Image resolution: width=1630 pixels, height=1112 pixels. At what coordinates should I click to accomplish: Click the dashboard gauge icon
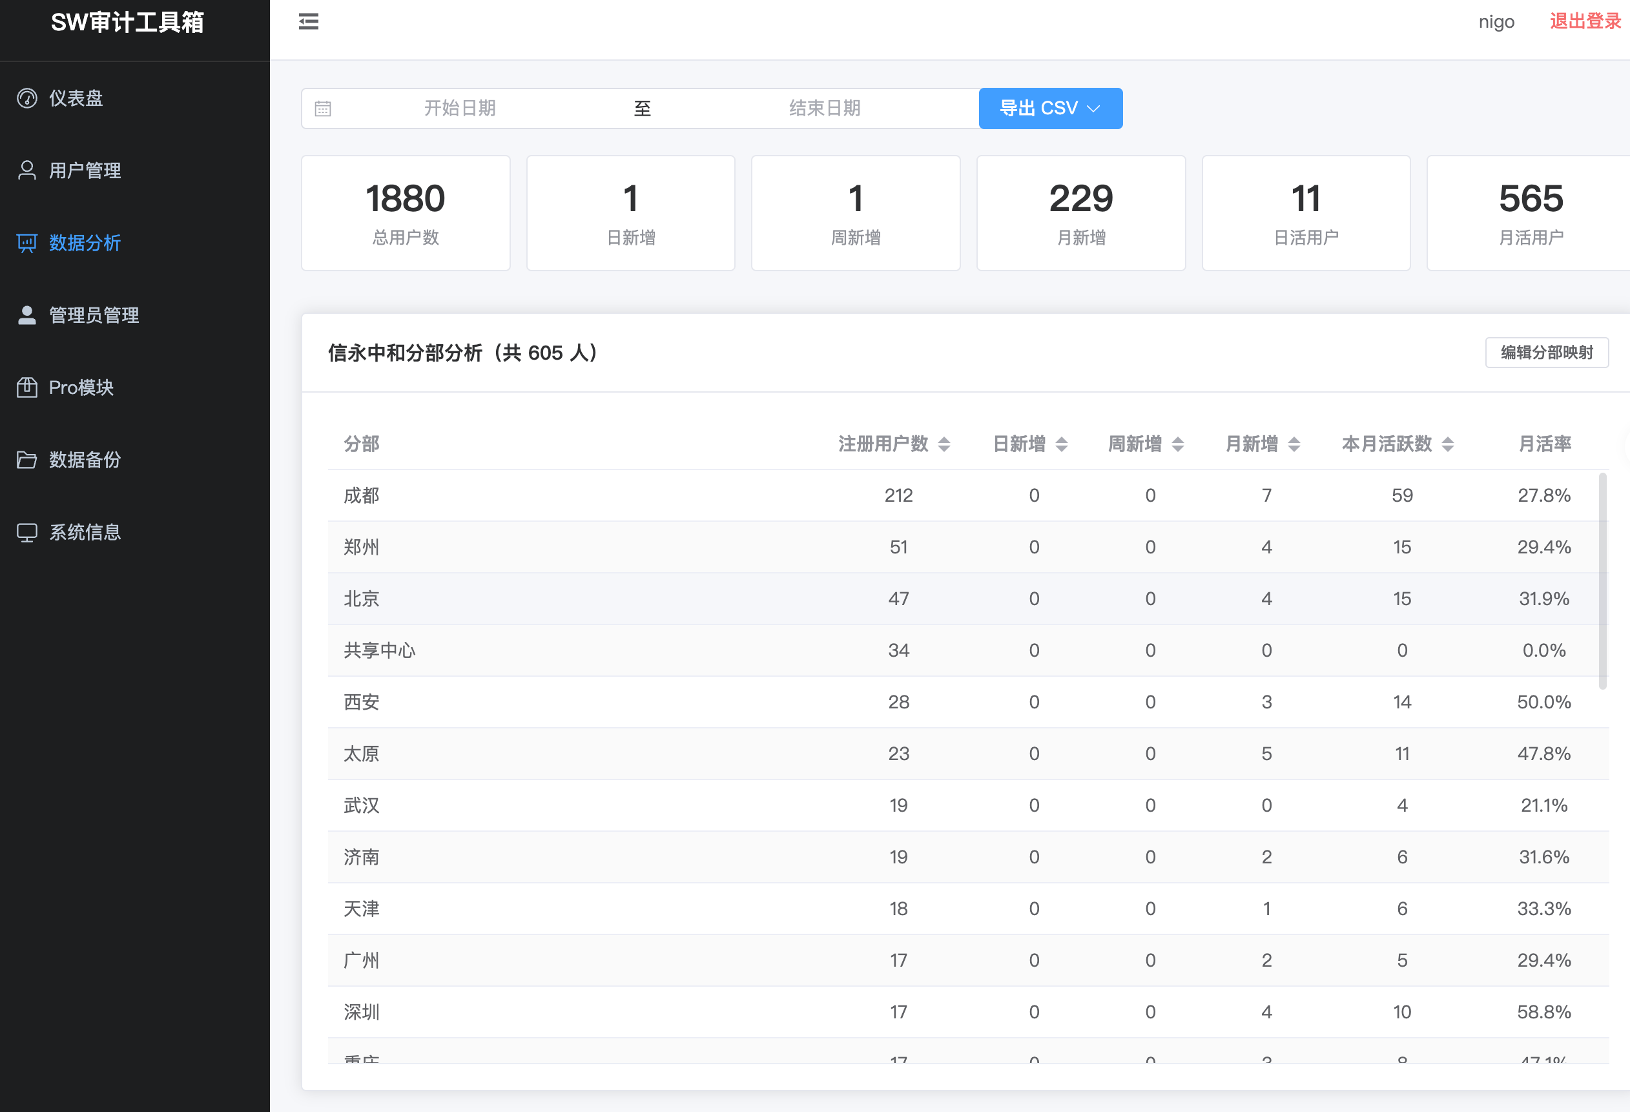26,98
